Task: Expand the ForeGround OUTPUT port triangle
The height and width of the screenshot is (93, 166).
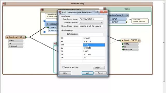Action: 50,30
